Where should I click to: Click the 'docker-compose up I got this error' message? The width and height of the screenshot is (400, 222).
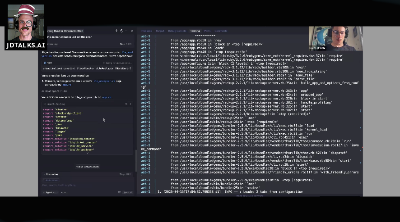70,37
